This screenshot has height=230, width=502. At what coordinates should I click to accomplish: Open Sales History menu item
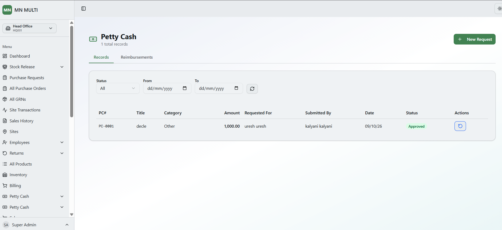(x=21, y=121)
